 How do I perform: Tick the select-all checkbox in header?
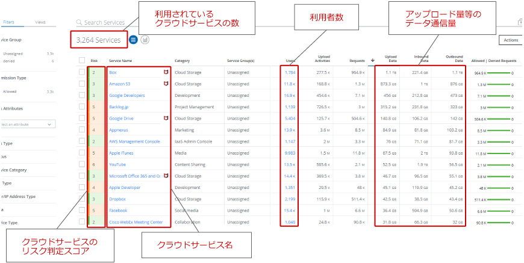pos(82,60)
